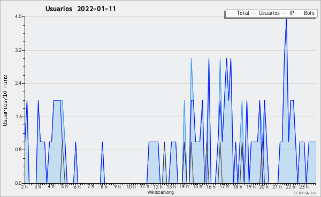Click the orange Bots legend line
Screen dimensions: 321x197
click(x=299, y=13)
